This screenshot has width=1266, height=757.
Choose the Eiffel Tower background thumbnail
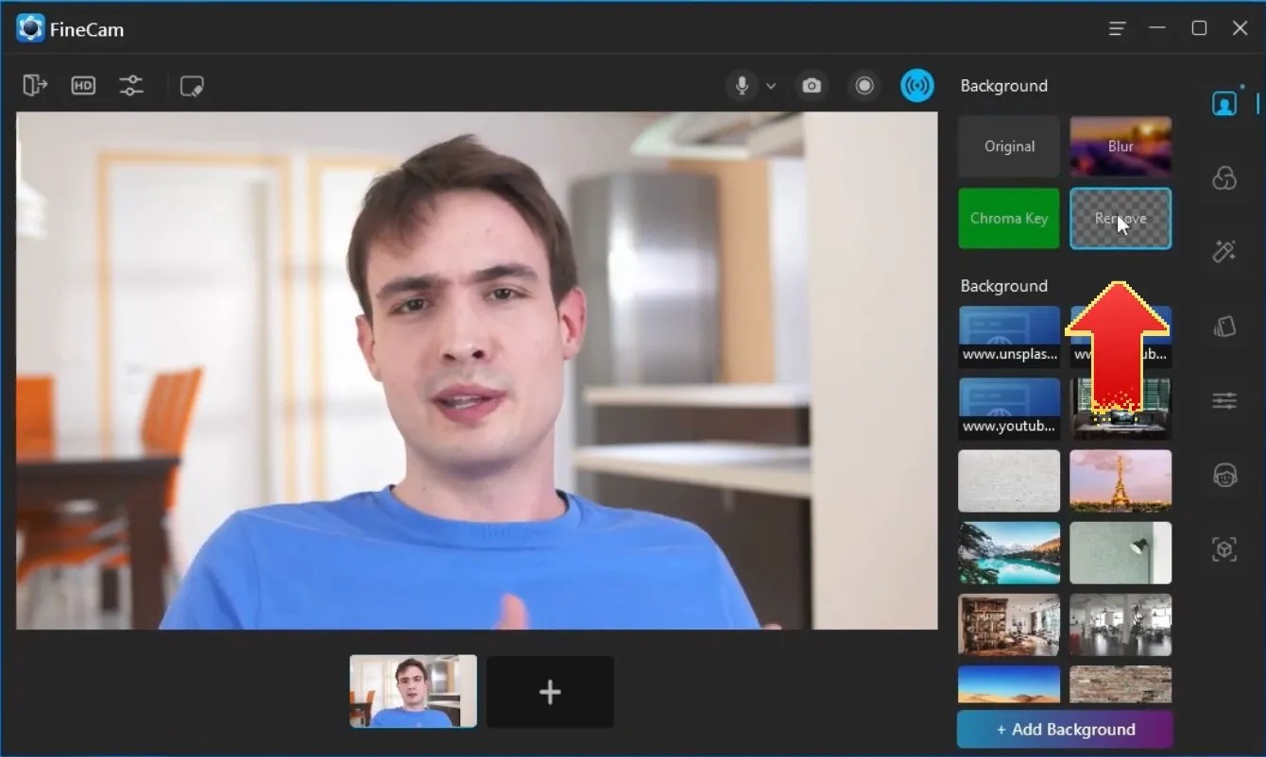[1121, 480]
